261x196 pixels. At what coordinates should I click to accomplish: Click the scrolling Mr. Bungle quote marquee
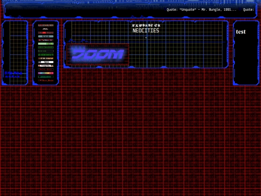[210, 10]
